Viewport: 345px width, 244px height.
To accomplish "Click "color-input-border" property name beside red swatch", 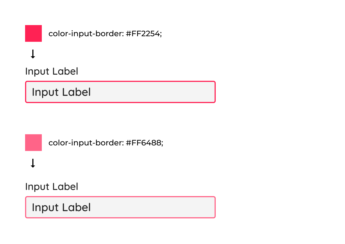I will pyautogui.click(x=86, y=34).
